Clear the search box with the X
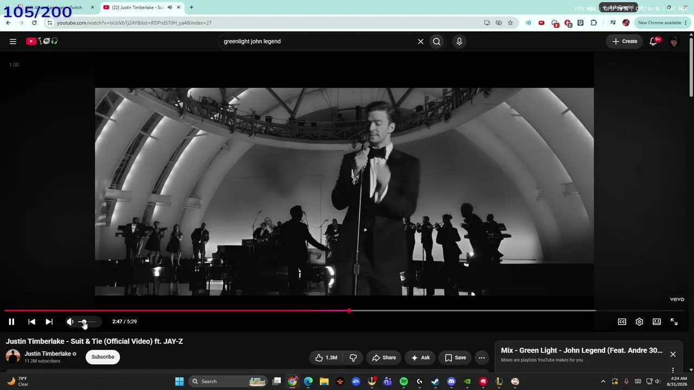This screenshot has width=694, height=390. point(420,41)
